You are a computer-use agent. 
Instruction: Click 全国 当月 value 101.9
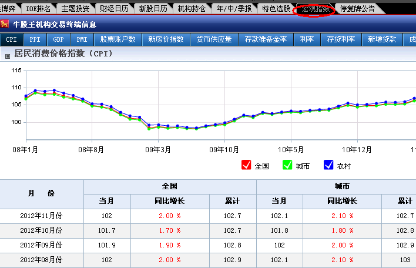(107, 245)
